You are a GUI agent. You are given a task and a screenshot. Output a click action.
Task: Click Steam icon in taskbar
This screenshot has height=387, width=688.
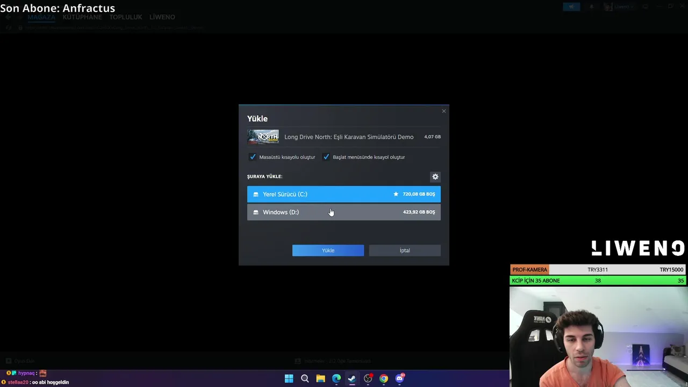point(352,378)
